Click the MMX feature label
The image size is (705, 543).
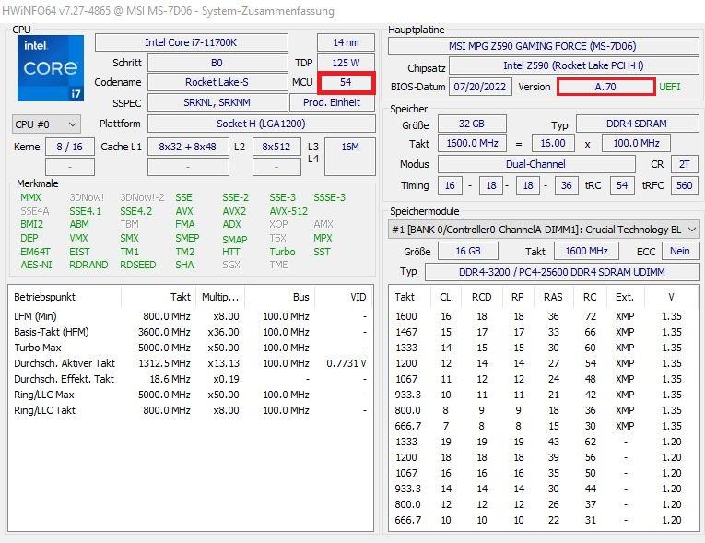(x=30, y=197)
